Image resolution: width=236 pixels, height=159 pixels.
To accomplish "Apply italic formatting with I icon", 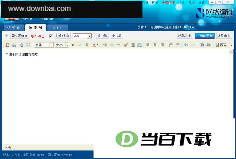I will coord(80,45).
